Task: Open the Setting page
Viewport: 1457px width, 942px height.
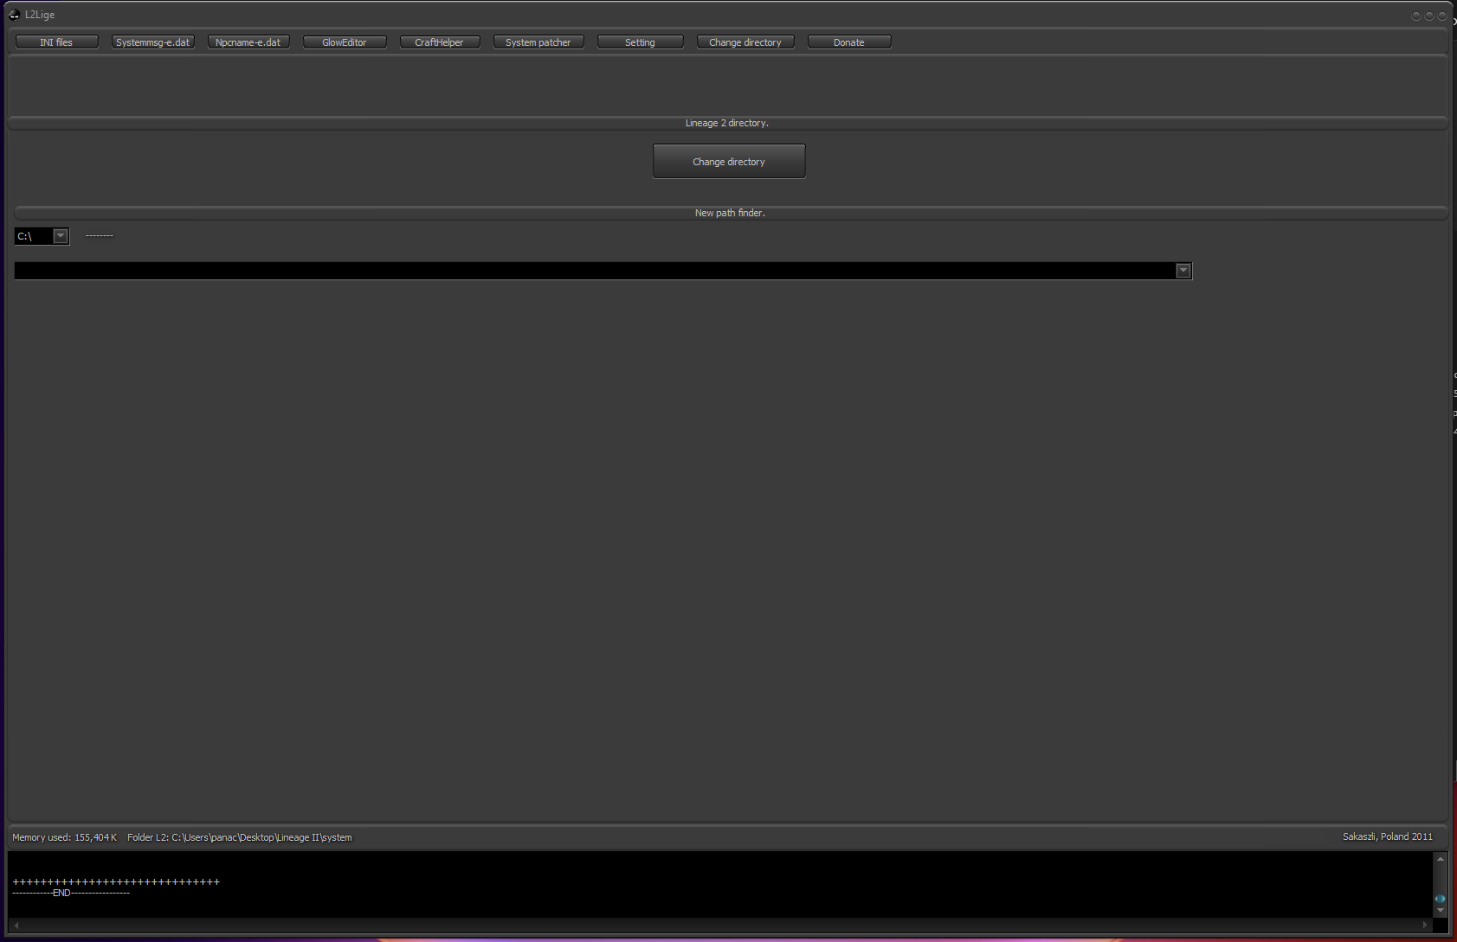Action: [640, 42]
